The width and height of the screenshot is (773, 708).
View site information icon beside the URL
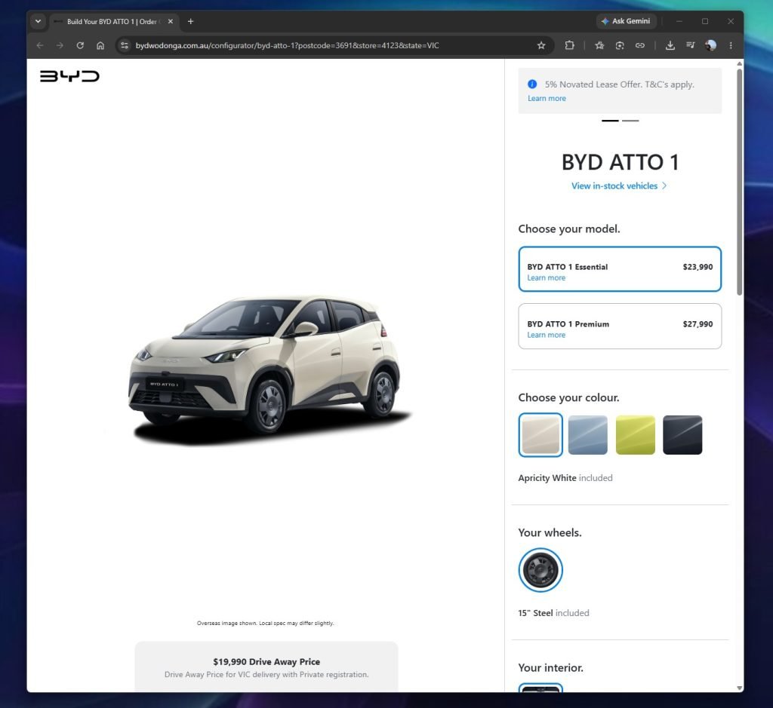pyautogui.click(x=125, y=45)
